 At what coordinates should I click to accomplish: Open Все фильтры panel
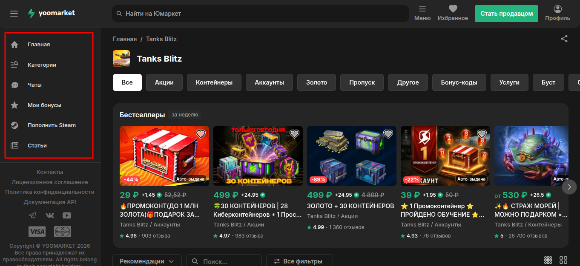(299, 261)
